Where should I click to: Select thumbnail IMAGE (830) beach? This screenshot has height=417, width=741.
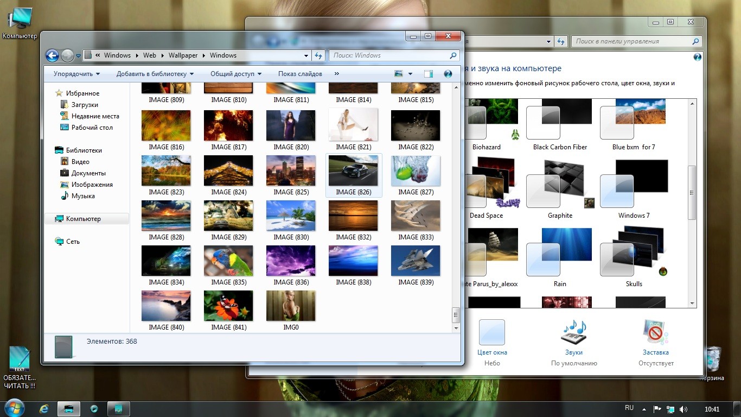[x=291, y=220]
